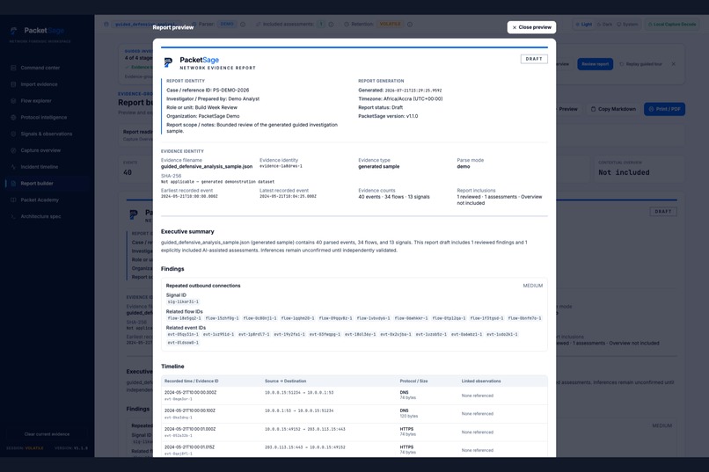Click the MEDIUM severity label in Findings
Screen dimensions: 709x472
pyautogui.click(x=533, y=286)
